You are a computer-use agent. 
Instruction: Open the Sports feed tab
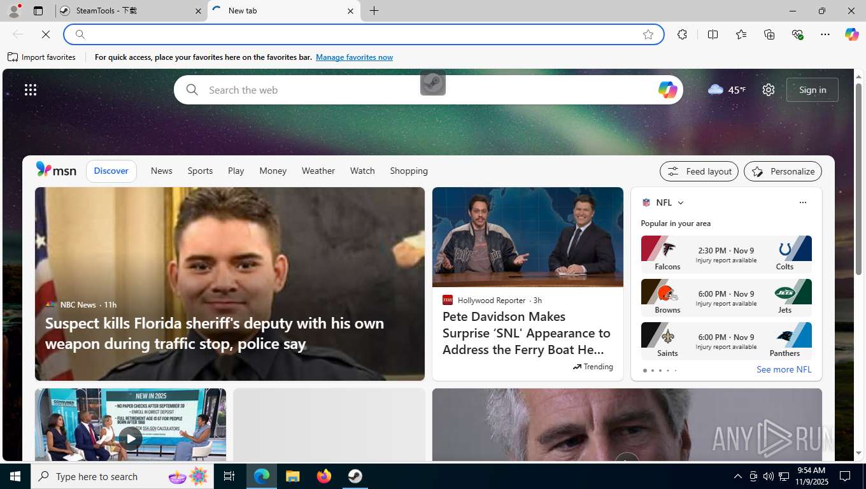coord(200,171)
